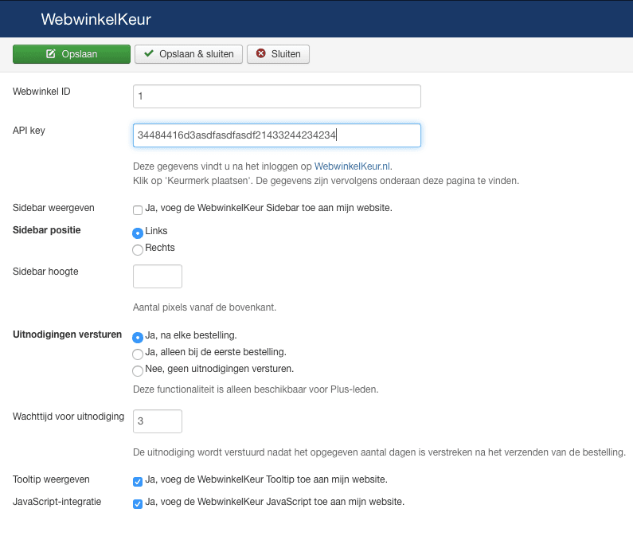Select 'Ja, alleen bij de eerste bestelling'
The width and height of the screenshot is (633, 540).
[138, 354]
